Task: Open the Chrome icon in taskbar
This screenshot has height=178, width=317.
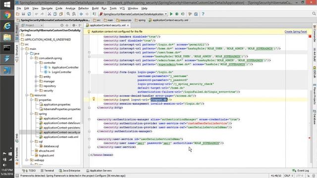Action: [x=7, y=15]
